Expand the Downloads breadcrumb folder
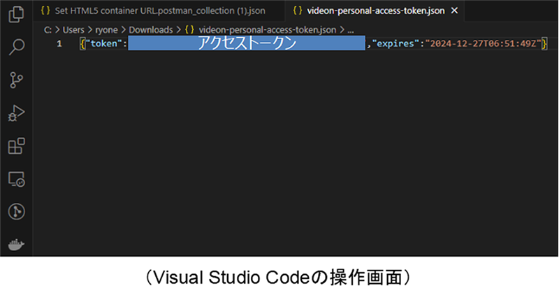This screenshot has height=293, width=559. click(x=150, y=29)
